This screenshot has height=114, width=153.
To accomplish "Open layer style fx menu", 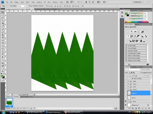I will [x=133, y=108].
